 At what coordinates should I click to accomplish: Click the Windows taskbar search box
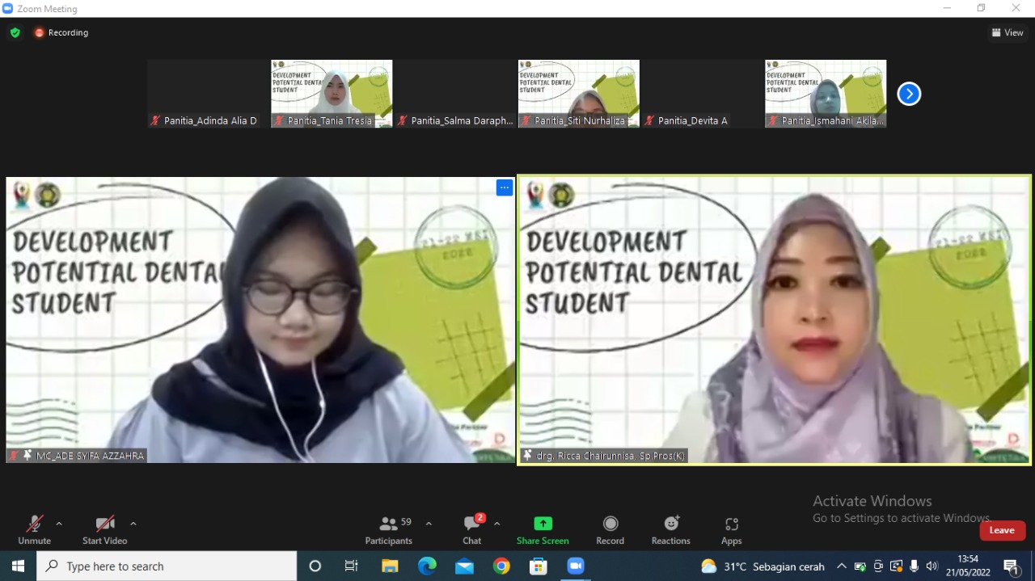click(167, 566)
